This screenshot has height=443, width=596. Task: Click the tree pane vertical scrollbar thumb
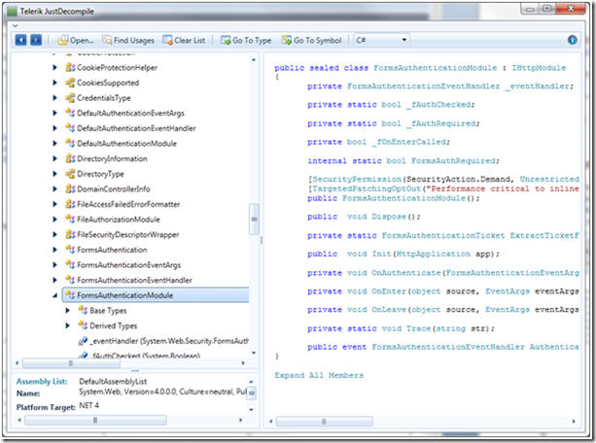(254, 220)
